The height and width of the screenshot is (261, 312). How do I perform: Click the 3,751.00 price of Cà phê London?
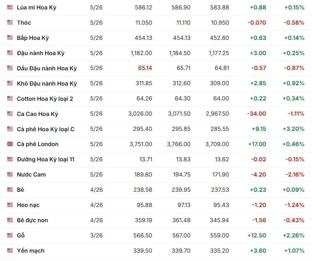click(x=141, y=144)
